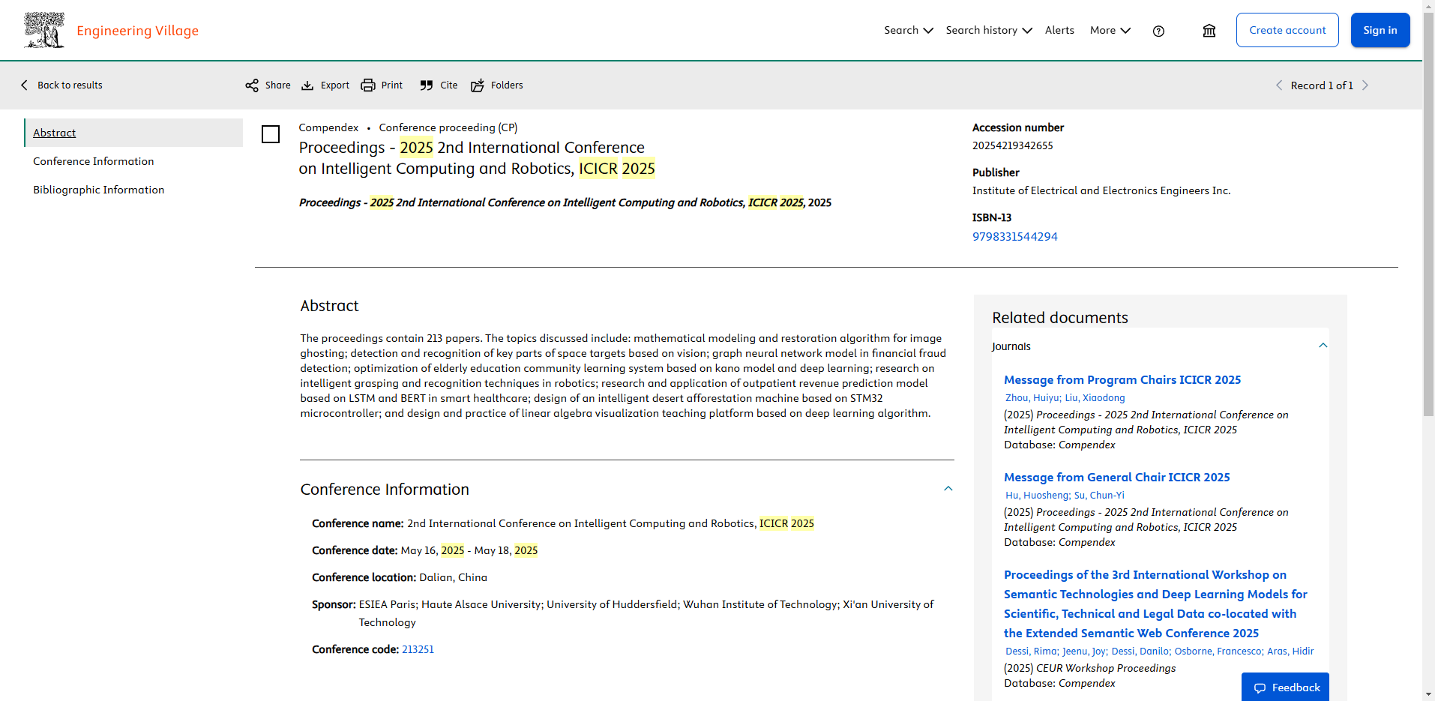Open ISBN-13 link 9798331544294
The image size is (1435, 701).
[x=1014, y=237]
